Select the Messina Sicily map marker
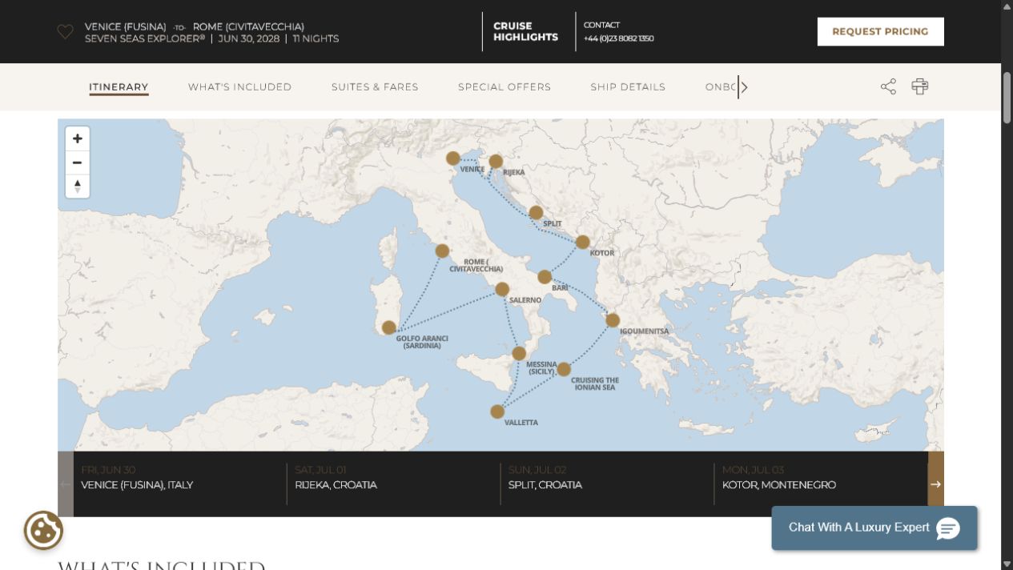The image size is (1013, 570). (x=519, y=353)
